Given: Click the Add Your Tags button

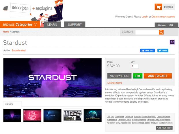Looking at the screenshot, I should coord(164,128).
